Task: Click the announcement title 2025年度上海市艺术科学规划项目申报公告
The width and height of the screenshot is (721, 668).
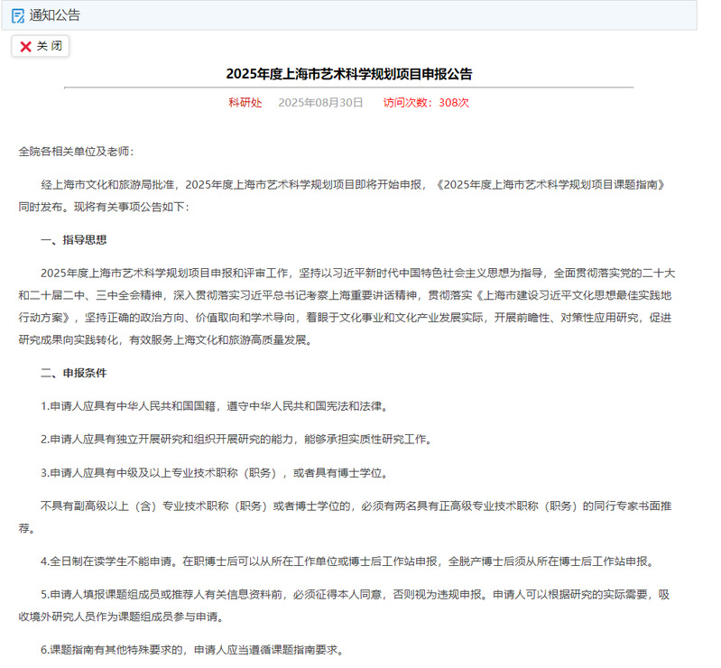Action: click(x=348, y=74)
